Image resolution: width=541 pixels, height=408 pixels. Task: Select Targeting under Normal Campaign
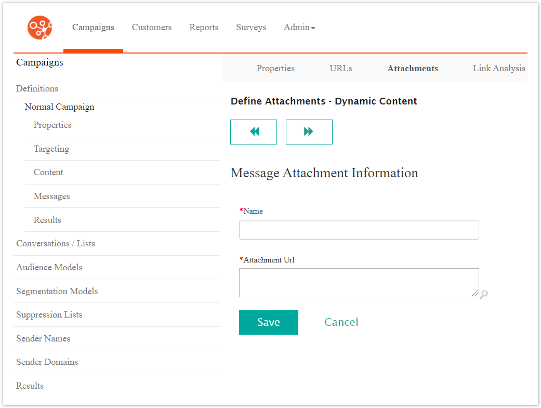point(51,149)
